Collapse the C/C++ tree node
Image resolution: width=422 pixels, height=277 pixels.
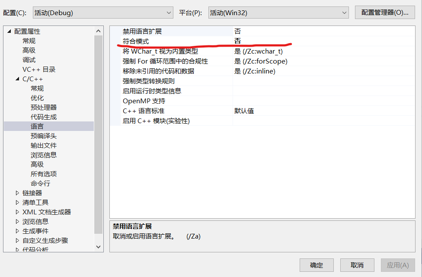click(17, 79)
